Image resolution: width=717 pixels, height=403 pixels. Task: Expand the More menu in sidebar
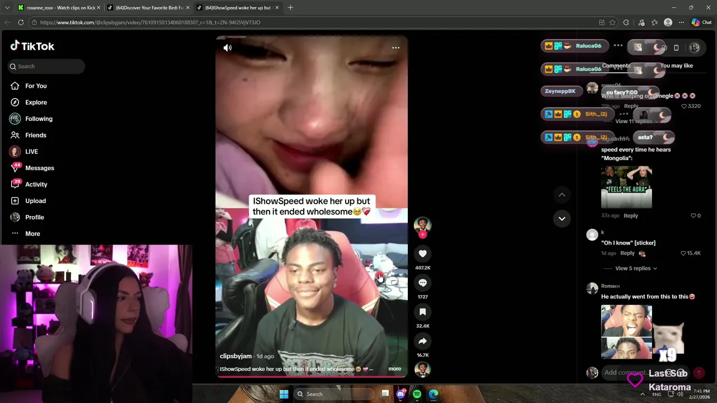coord(32,233)
